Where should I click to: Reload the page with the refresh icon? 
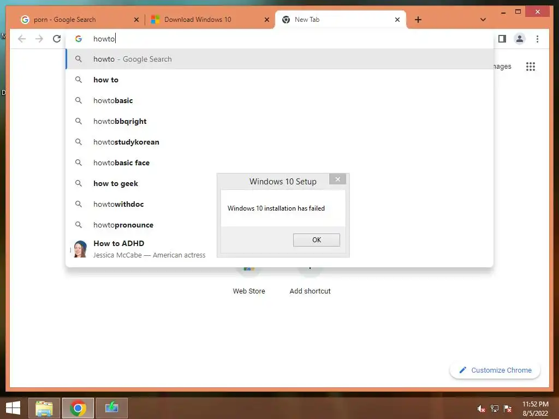tap(57, 39)
